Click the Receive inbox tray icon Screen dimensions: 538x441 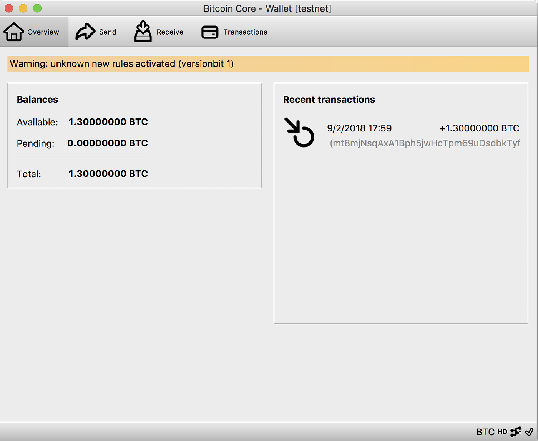pos(143,31)
